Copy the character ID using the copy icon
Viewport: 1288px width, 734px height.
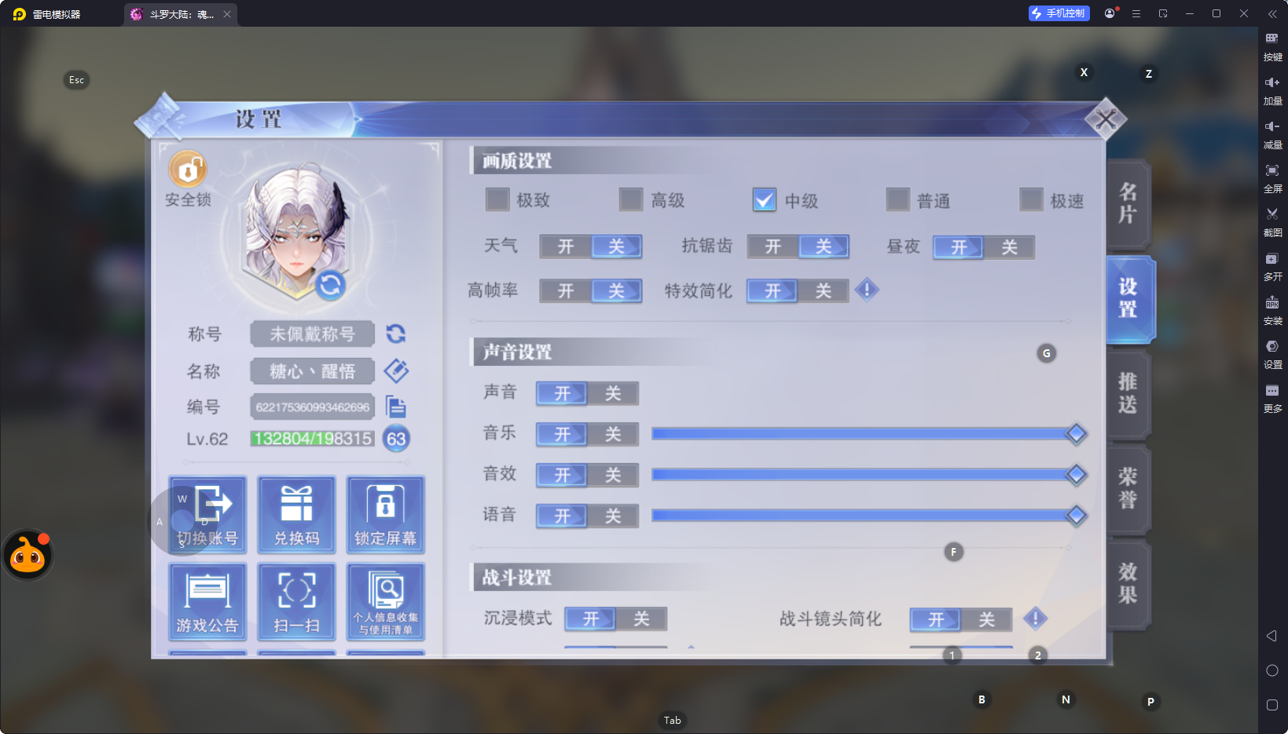pos(397,407)
